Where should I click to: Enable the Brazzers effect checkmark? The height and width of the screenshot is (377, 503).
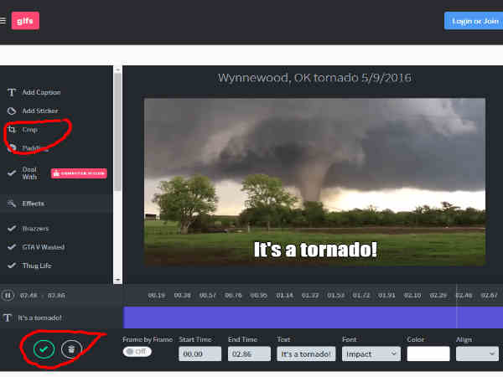(12, 228)
